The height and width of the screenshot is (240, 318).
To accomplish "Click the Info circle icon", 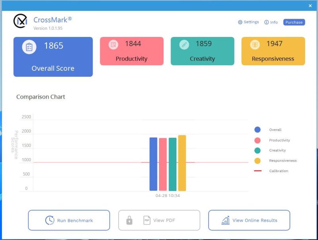I will pyautogui.click(x=266, y=22).
